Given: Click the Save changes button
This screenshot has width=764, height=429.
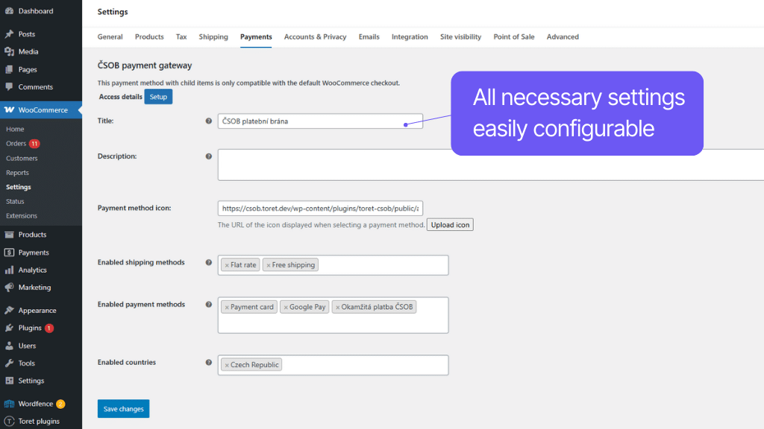Looking at the screenshot, I should (x=123, y=409).
